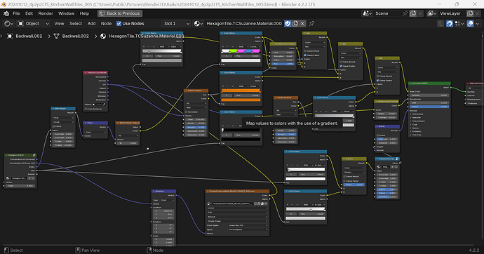Delete the Scene using its X icon
484x254 pixels.
[x=420, y=13]
